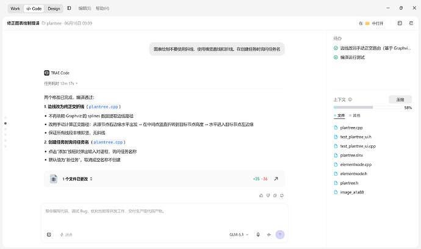Screen dimensions: 421x249
Task: Expand the 1个文件已更改 file list
Action: [77, 179]
